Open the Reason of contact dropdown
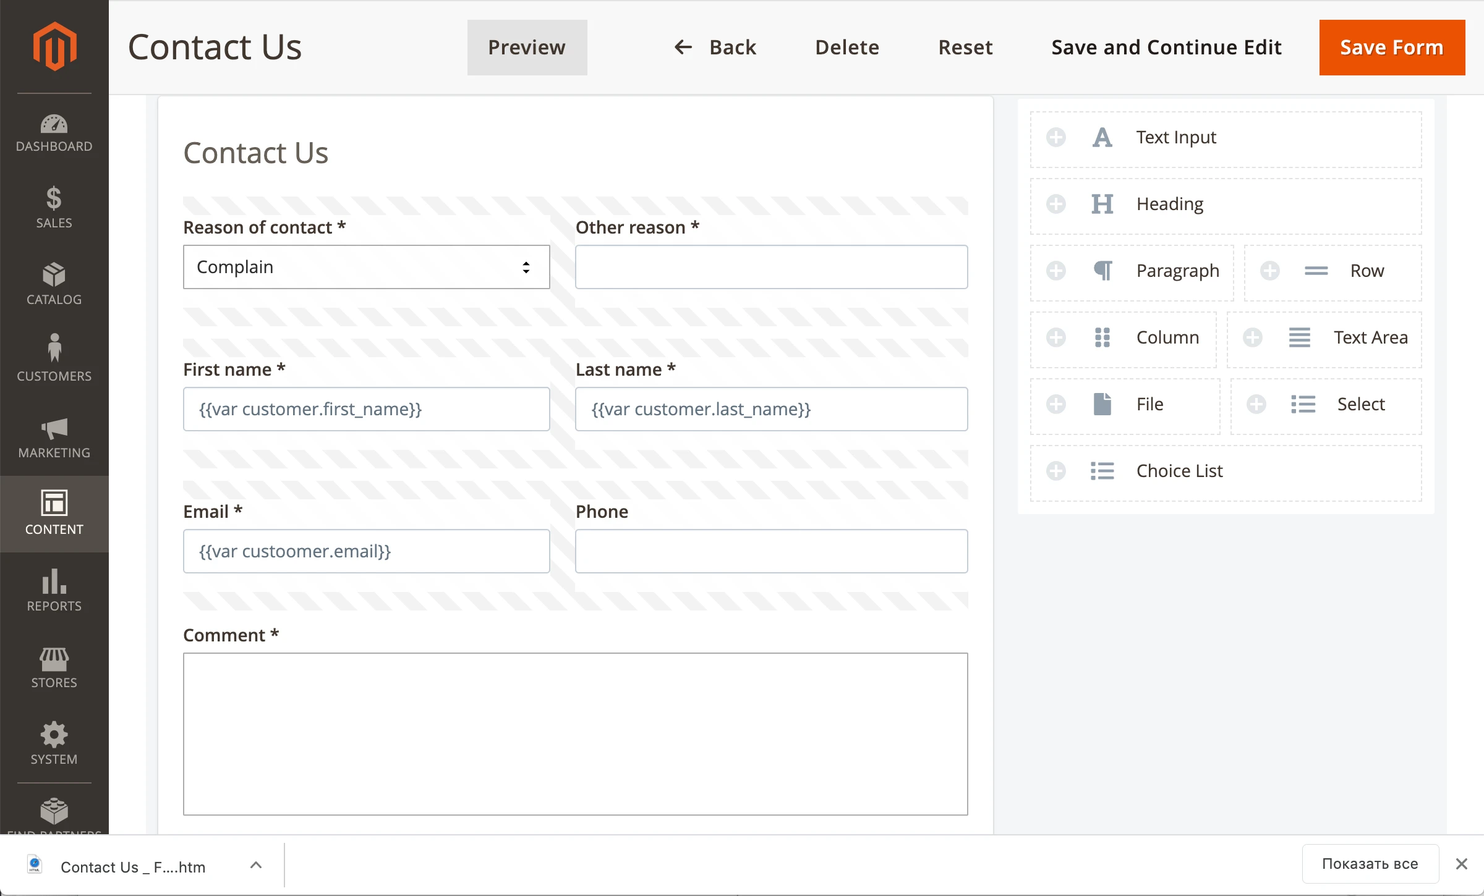 (x=366, y=267)
